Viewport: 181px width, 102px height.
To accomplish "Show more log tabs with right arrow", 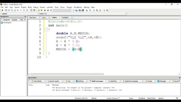I will click(x=179, y=81).
